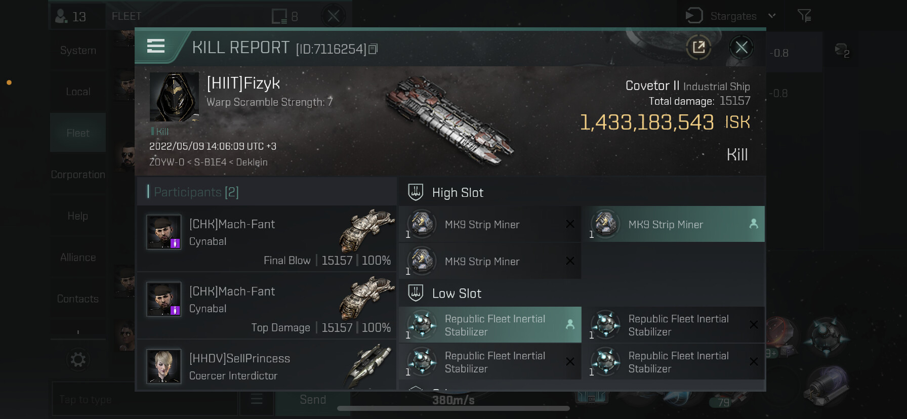
Task: Open the Corporation chat tab
Action: (78, 175)
